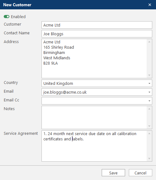156x180 pixels.
Task: Cancel the New Customer dialog
Action: [x=140, y=173]
